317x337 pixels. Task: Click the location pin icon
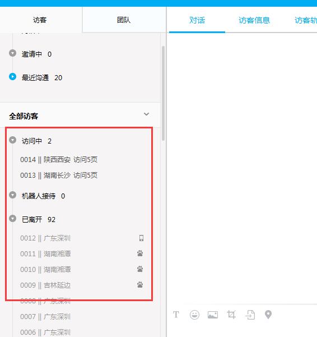coord(268,315)
